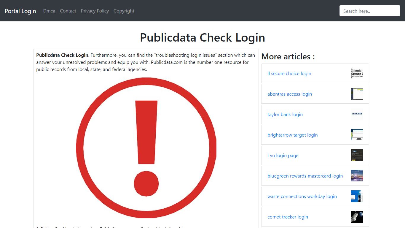Click the 'Publicdata Check Login' page heading

click(203, 38)
